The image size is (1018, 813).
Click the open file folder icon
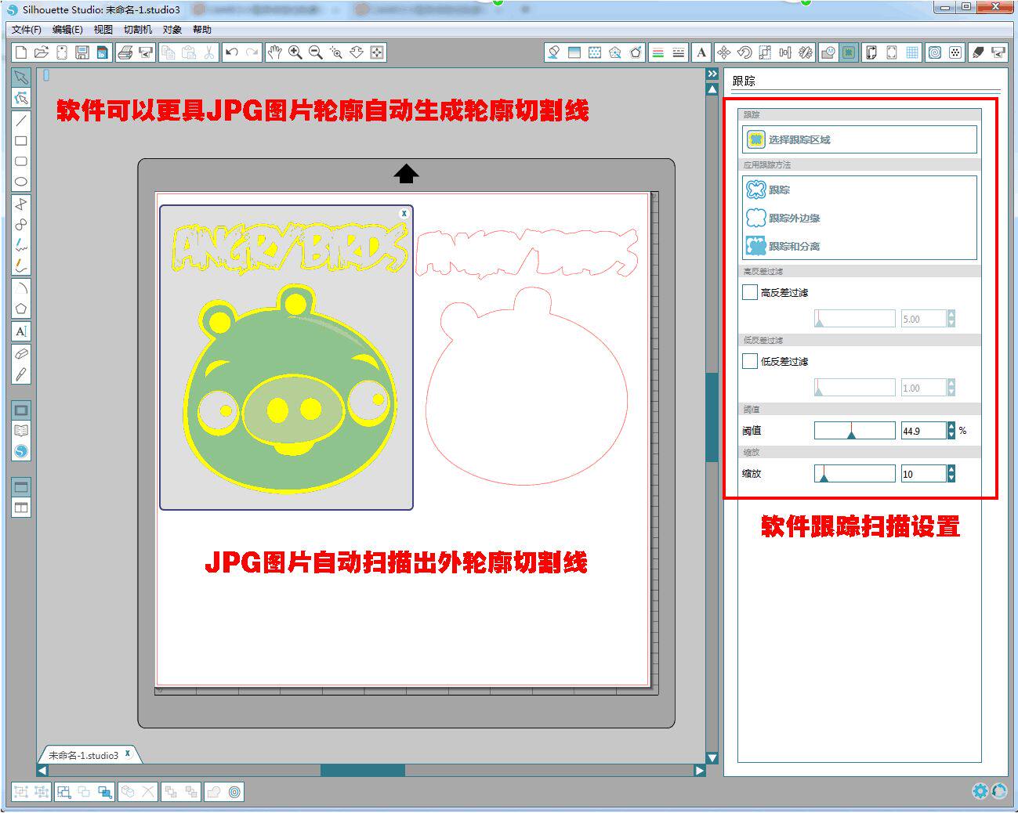[42, 52]
